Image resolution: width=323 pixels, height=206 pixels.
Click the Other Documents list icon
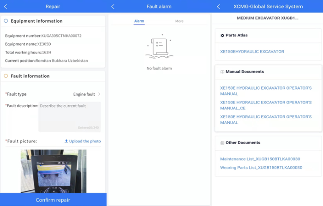pyautogui.click(x=222, y=143)
